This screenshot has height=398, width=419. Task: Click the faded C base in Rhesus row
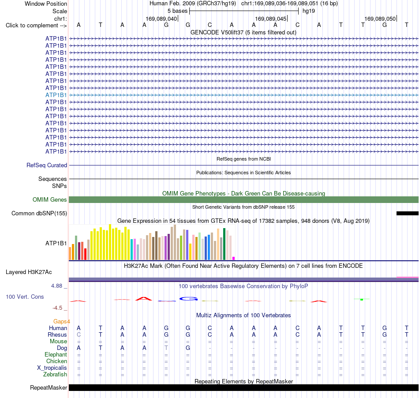tap(79, 334)
